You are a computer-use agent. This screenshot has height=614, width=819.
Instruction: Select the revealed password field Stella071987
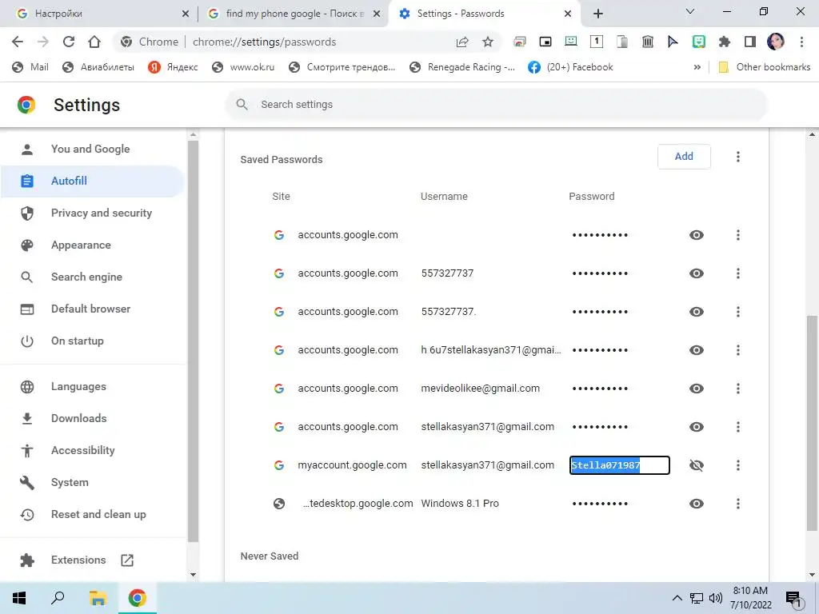point(620,465)
